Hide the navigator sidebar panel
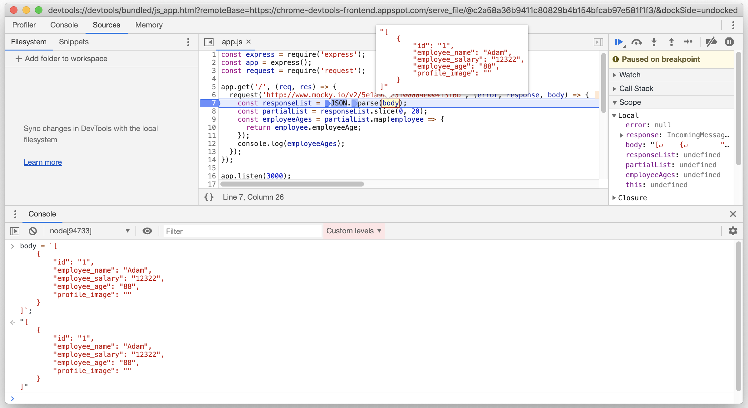748x408 pixels. point(209,41)
